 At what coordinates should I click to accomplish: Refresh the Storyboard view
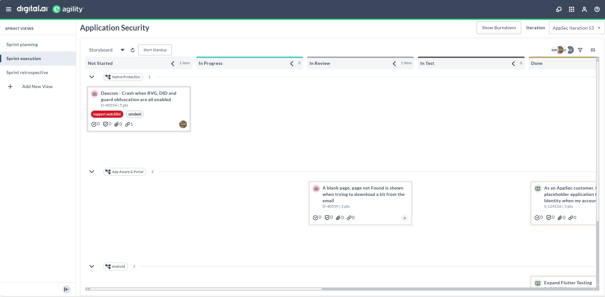(x=132, y=50)
